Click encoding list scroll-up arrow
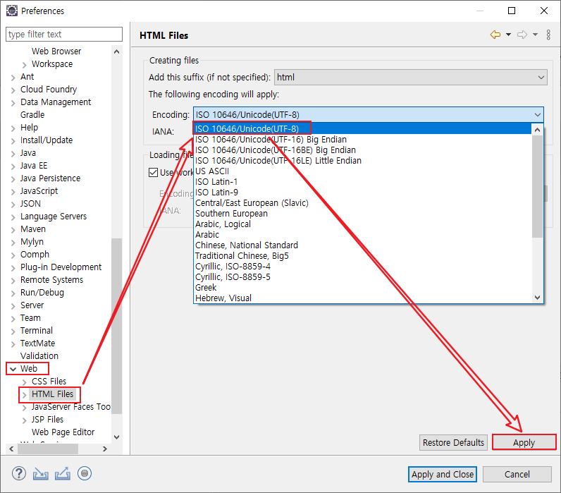Screen dimensions: 561x493 (x=537, y=130)
